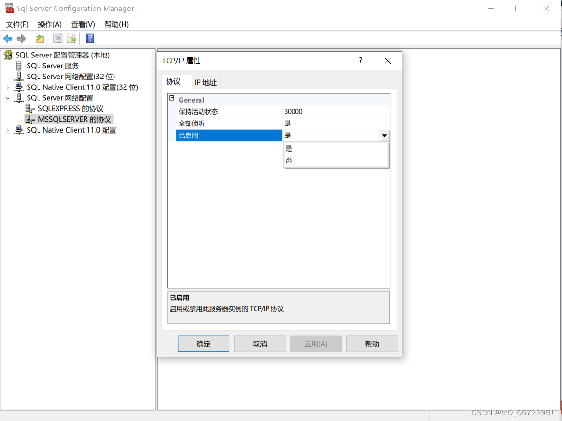Expand SQL Native Client 11.0 配置(32 位) node
Screen dimensions: 562x421
[x=8, y=87]
